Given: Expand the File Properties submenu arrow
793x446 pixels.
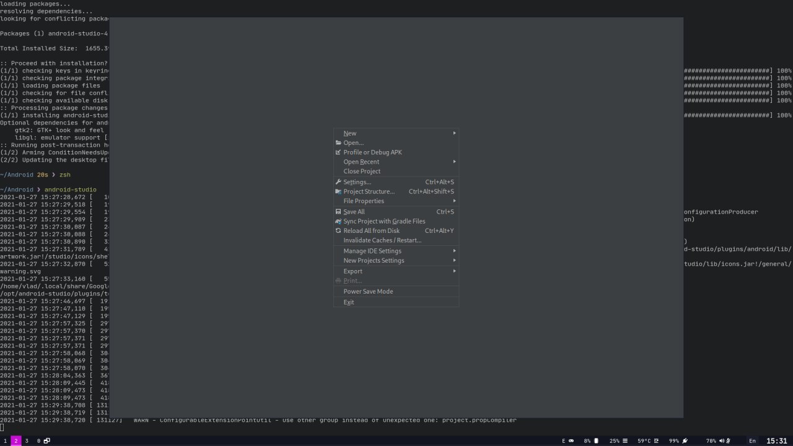Looking at the screenshot, I should pyautogui.click(x=454, y=201).
